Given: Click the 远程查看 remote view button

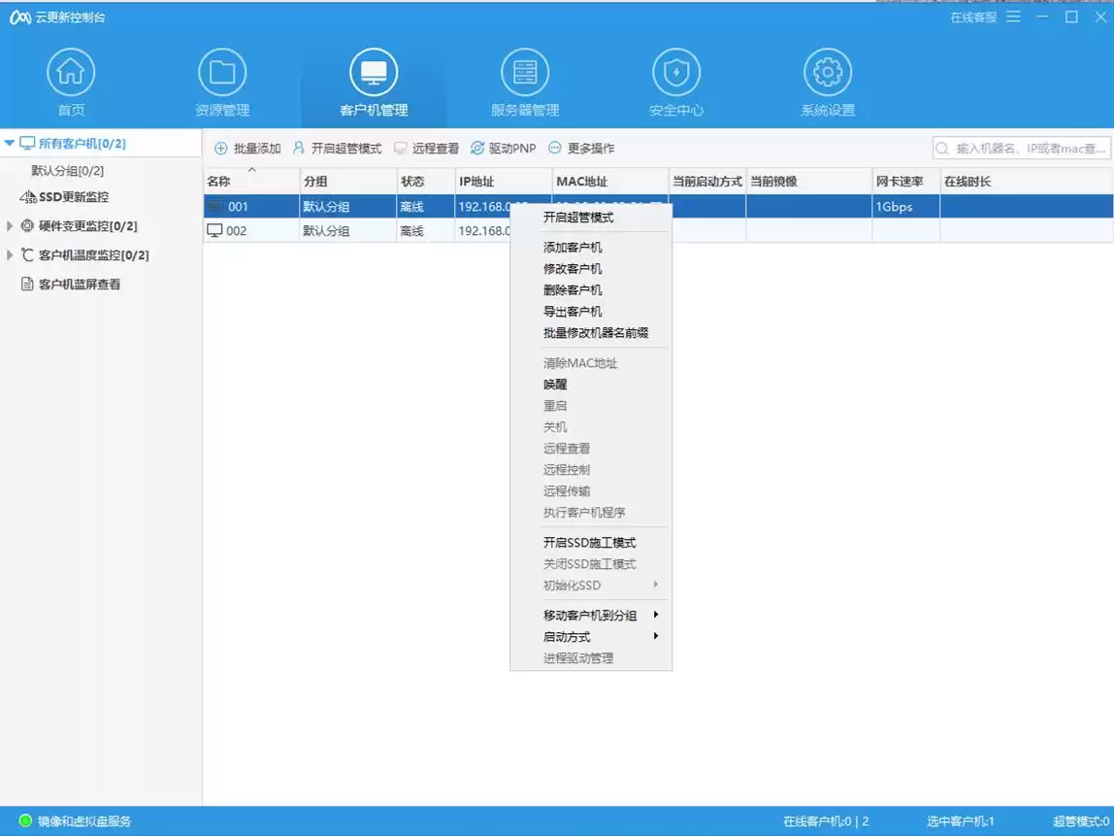Looking at the screenshot, I should tap(427, 148).
